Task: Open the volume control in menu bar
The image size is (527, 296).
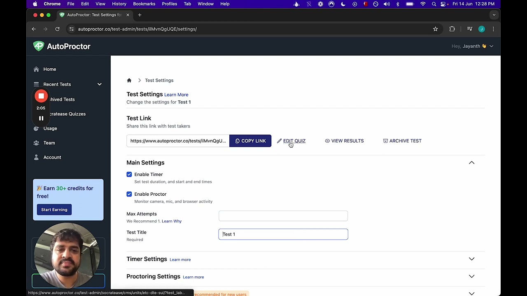Action: [387, 4]
